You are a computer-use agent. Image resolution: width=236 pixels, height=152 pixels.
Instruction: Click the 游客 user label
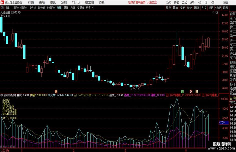point(226,2)
